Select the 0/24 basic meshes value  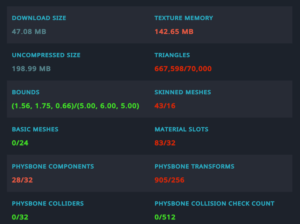(x=19, y=143)
